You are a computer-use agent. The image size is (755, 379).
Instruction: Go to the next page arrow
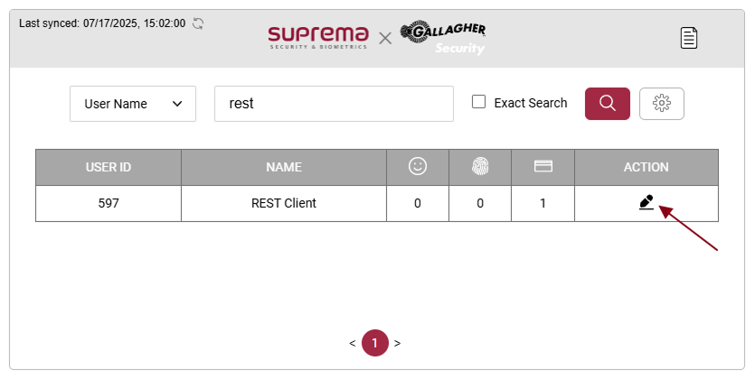(x=397, y=343)
